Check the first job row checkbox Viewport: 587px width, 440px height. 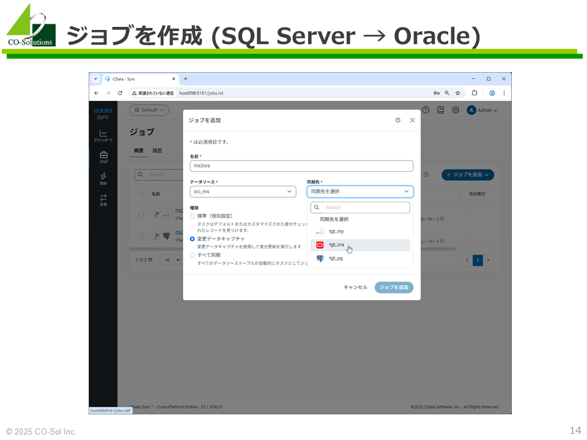coord(141,215)
